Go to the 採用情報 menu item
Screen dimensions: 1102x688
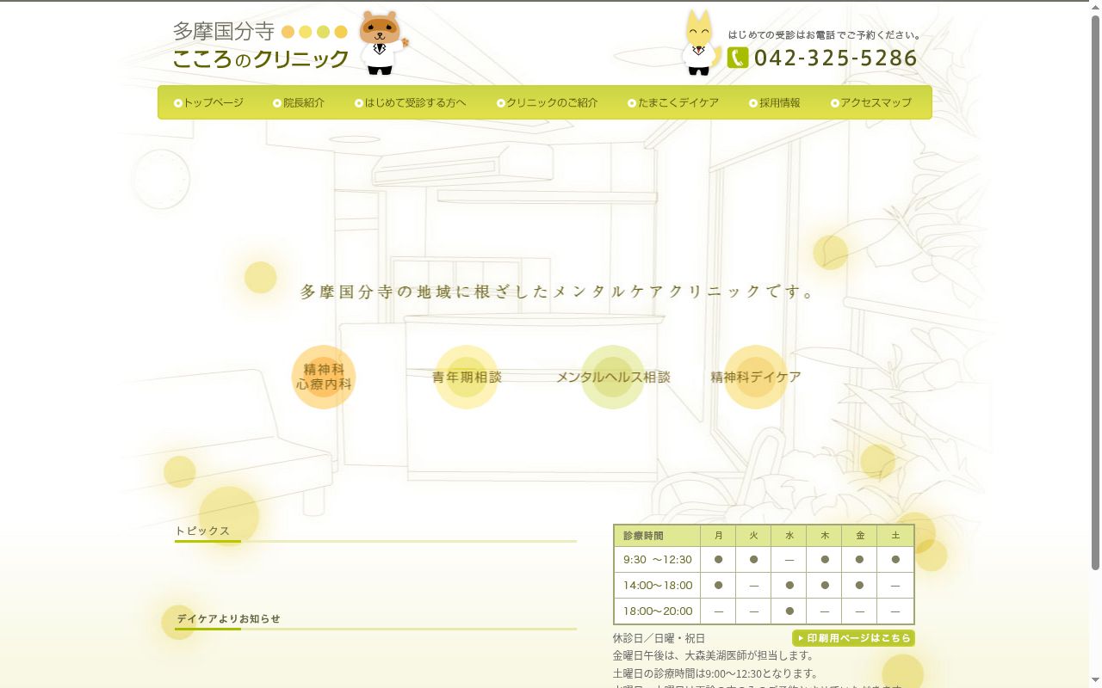[x=775, y=102]
